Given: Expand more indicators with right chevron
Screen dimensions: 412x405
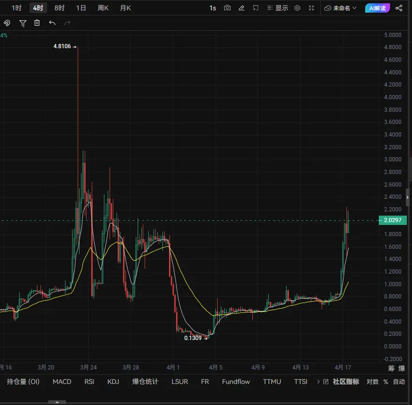Looking at the screenshot, I should (x=318, y=381).
